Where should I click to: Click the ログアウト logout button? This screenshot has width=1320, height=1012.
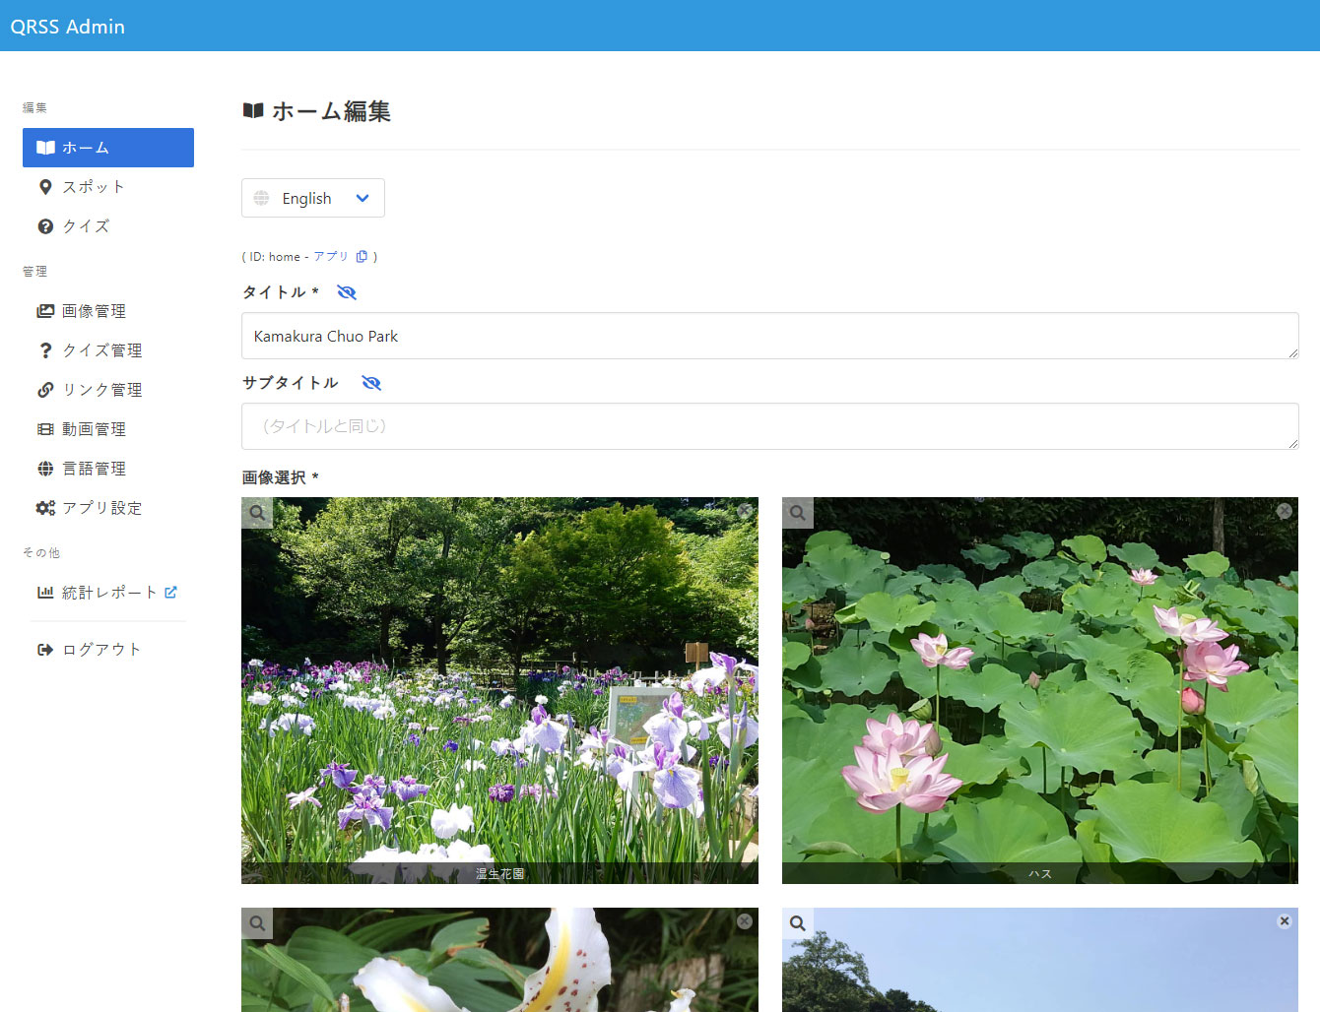pos(100,650)
